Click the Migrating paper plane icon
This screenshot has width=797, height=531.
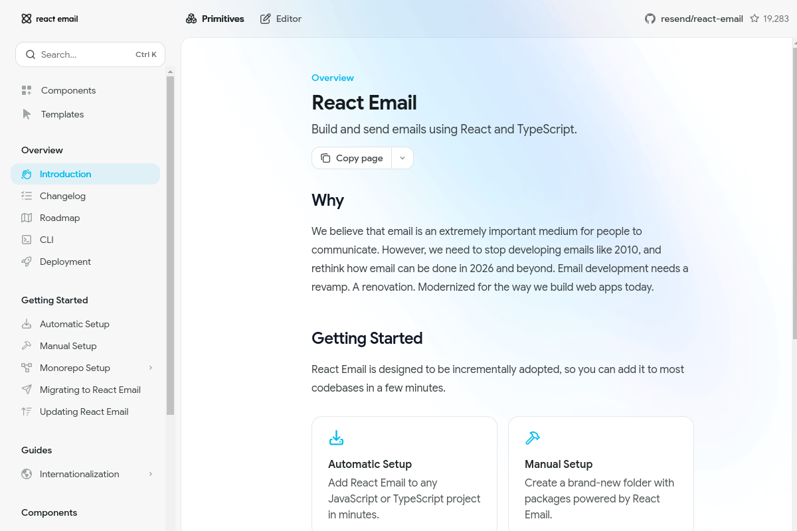[x=27, y=390]
